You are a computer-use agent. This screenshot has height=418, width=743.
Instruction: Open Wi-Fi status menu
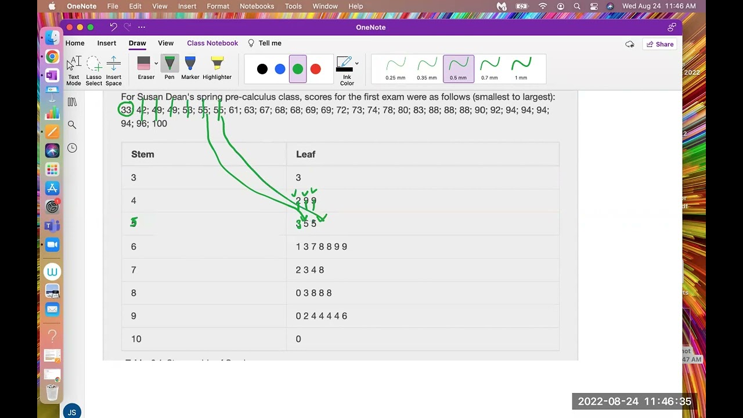543,6
